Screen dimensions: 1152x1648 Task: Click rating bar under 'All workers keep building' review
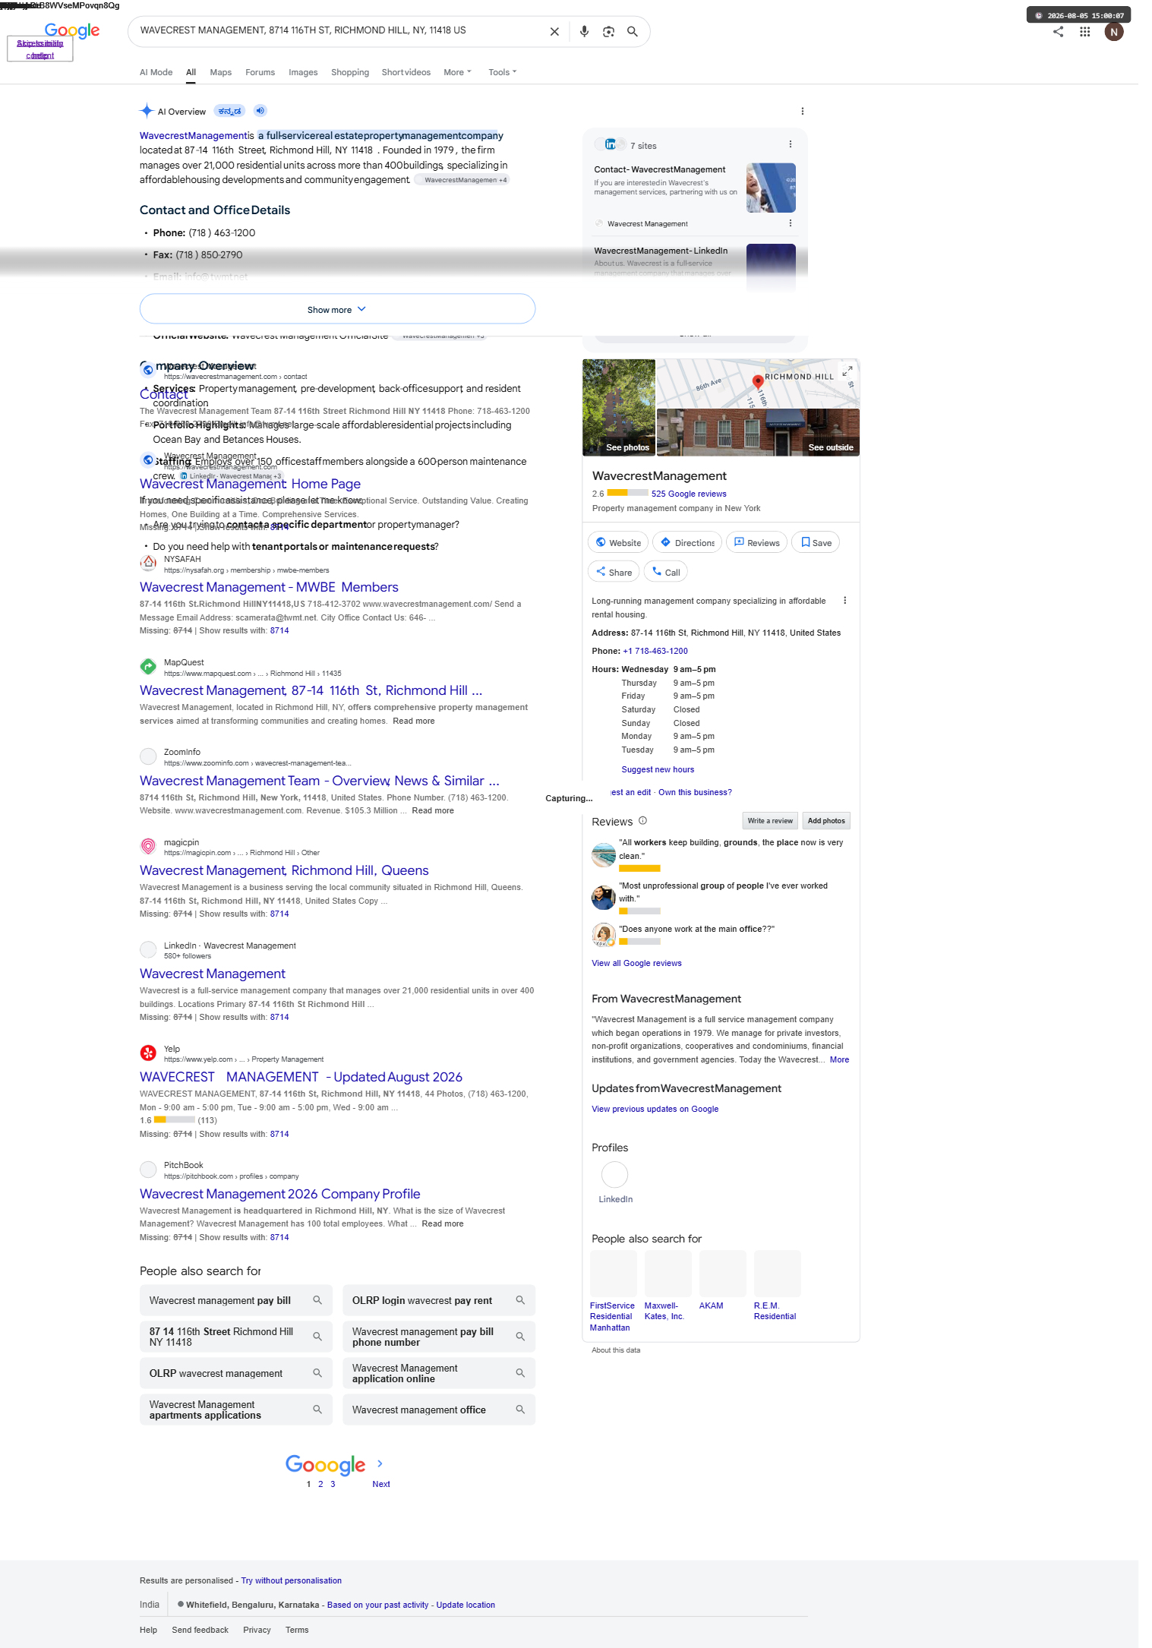[x=639, y=868]
